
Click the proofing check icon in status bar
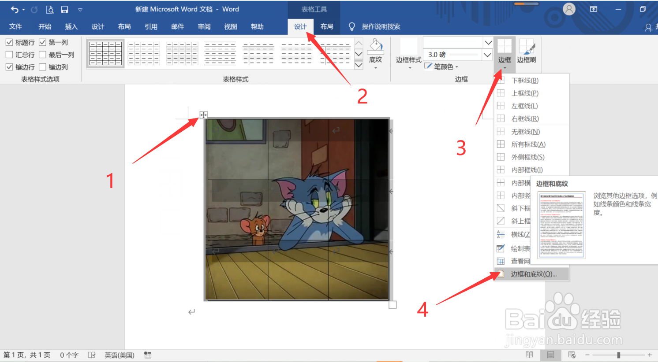pyautogui.click(x=92, y=355)
